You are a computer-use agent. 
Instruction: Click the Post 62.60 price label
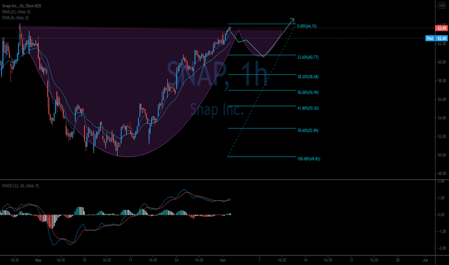436,38
